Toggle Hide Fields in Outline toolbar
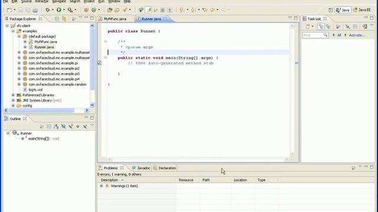378x212 pixels. click(63, 127)
